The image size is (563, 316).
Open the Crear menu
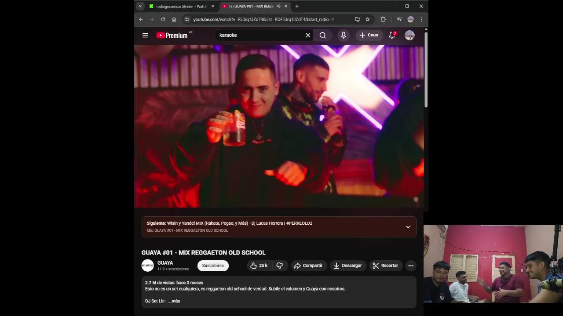pos(369,35)
